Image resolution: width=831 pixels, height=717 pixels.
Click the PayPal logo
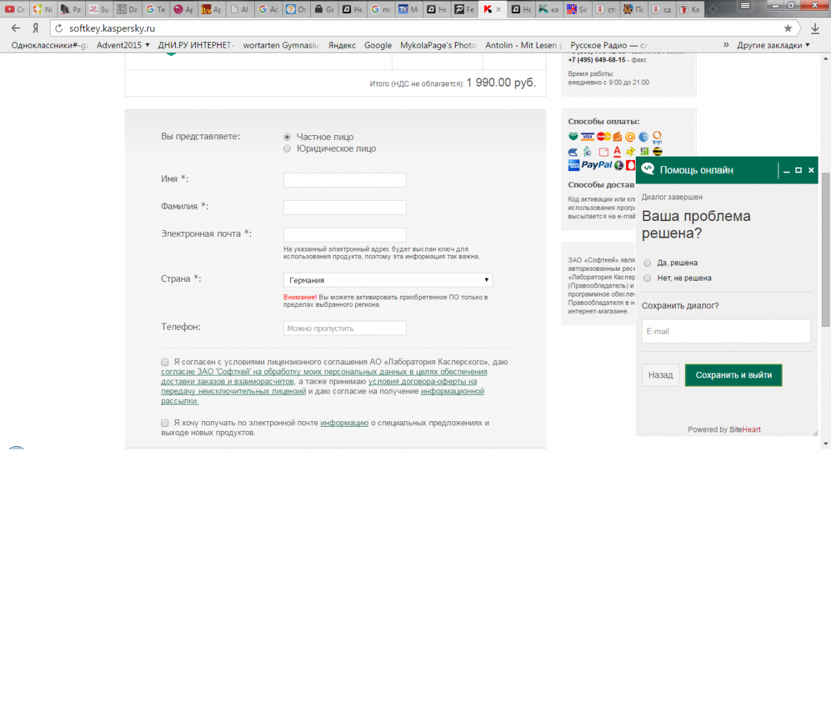pos(597,165)
